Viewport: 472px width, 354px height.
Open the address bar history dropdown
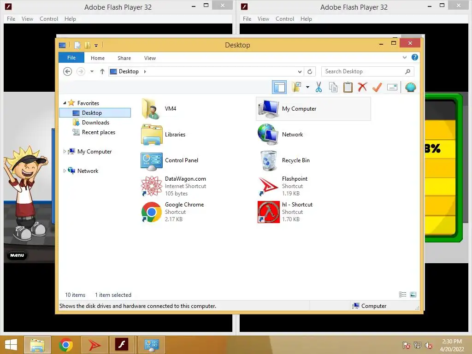tap(300, 71)
